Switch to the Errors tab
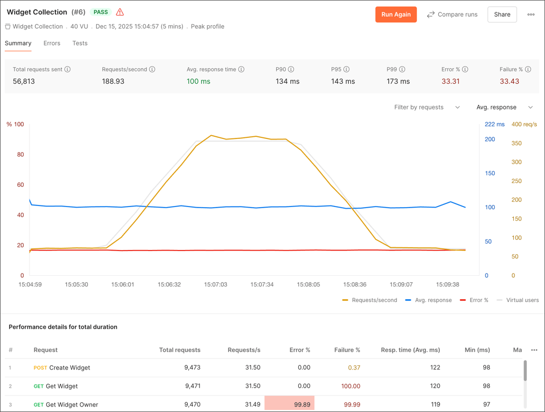545x412 pixels. [x=51, y=43]
